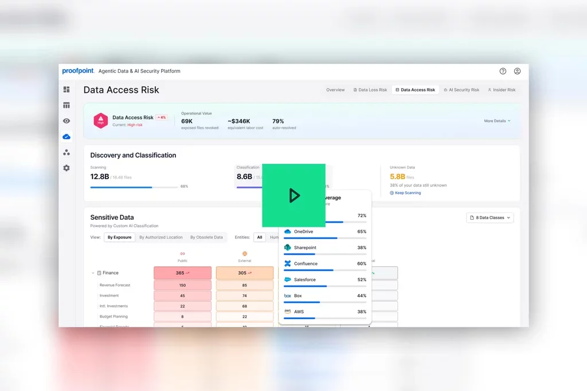The height and width of the screenshot is (391, 587).
Task: Click the OneDrive cloud icon
Action: click(x=288, y=231)
